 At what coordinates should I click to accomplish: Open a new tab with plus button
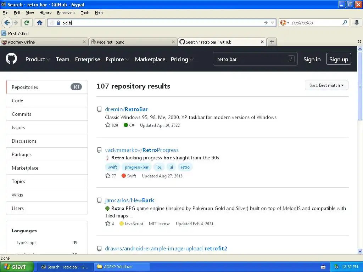[x=272, y=42]
